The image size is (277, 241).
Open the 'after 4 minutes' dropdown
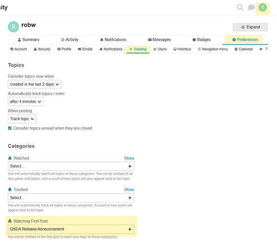pos(26,102)
